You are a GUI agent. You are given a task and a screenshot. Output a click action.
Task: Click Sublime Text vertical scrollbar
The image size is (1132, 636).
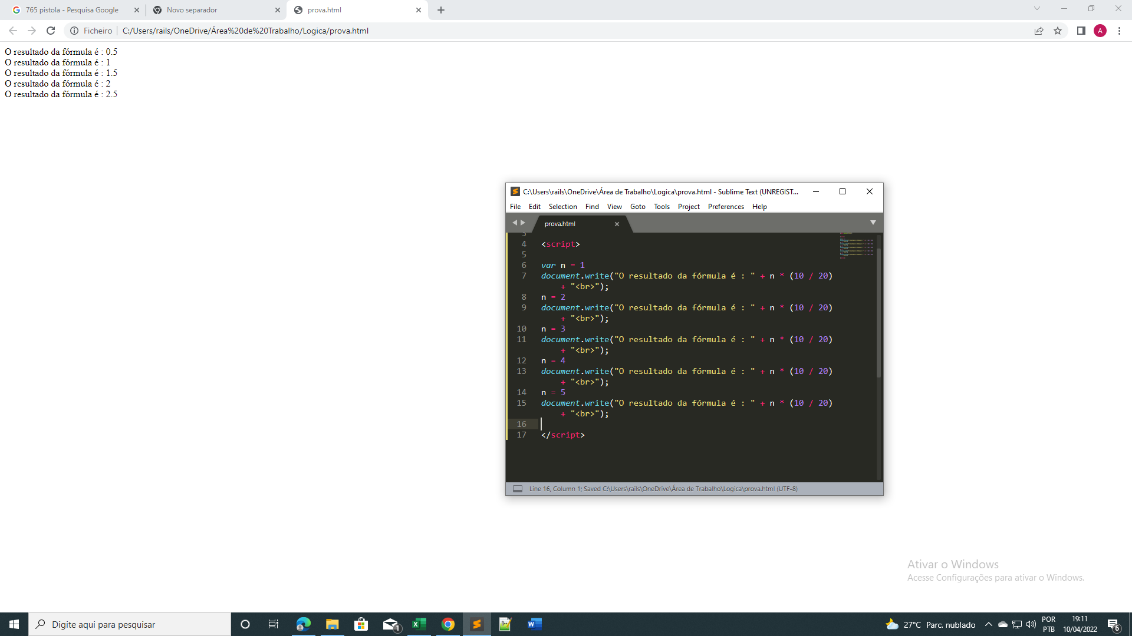point(878,312)
